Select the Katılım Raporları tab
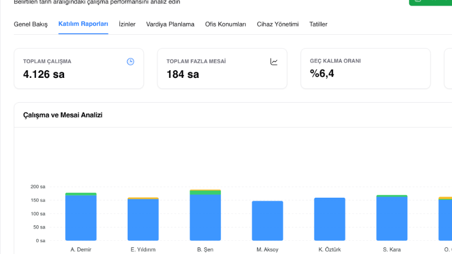Image resolution: width=452 pixels, height=254 pixels. (83, 24)
